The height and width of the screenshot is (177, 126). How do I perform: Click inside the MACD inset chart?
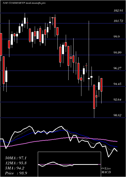[x=69, y=164]
